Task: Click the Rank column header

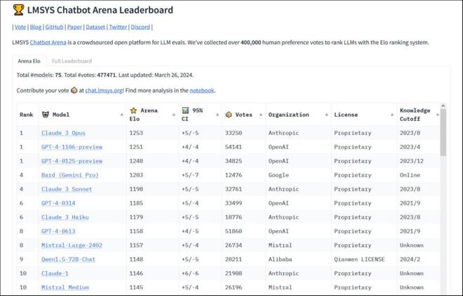Action: 26,115
